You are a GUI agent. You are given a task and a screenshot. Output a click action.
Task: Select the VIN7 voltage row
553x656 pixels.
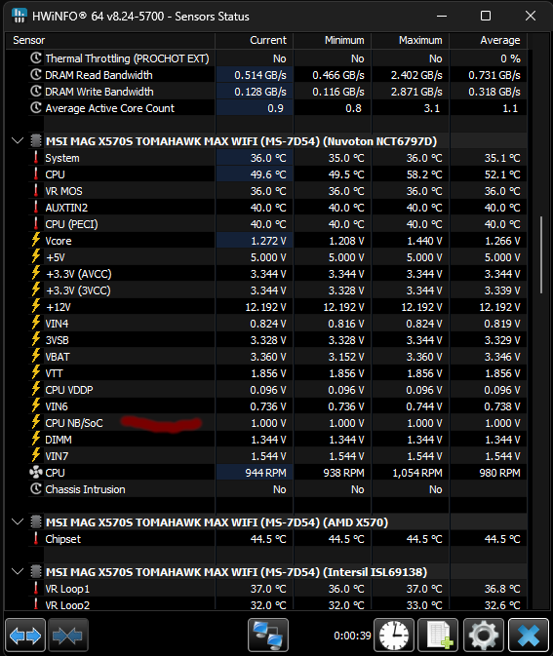point(278,456)
